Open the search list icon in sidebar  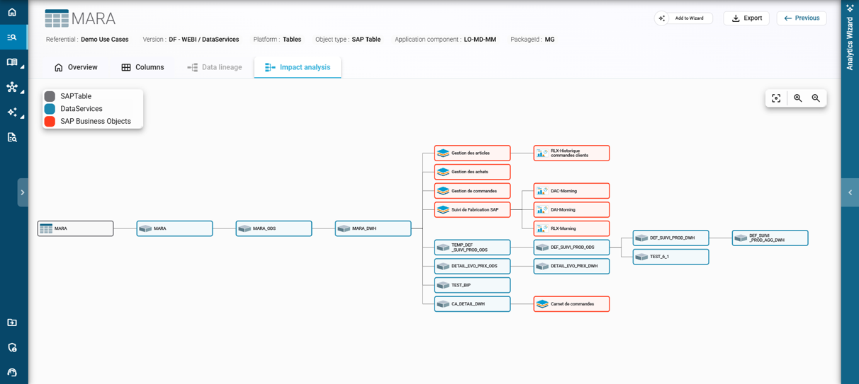tap(12, 37)
